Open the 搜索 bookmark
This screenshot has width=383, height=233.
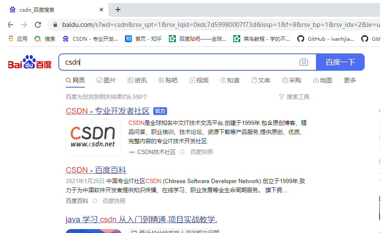coord(45,39)
